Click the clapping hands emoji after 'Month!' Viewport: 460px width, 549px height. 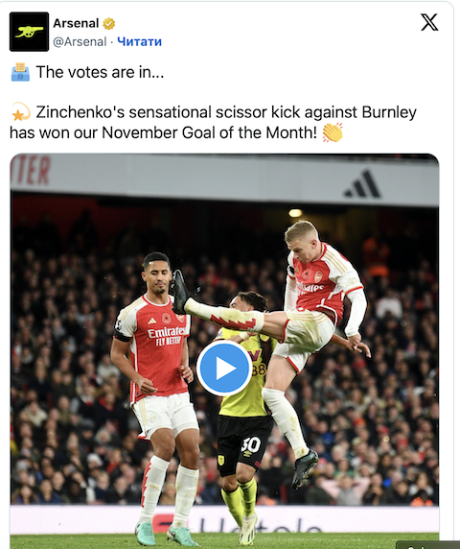333,132
